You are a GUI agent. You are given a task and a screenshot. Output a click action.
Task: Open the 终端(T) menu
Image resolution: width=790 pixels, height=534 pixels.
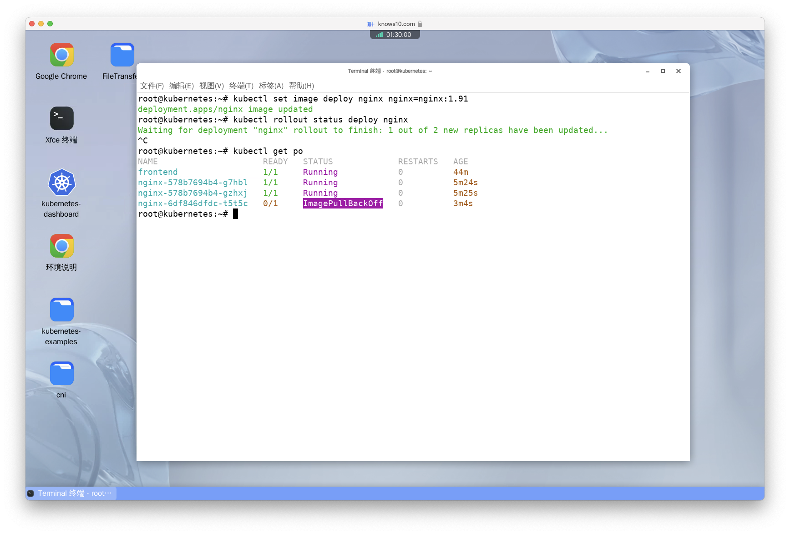point(241,86)
